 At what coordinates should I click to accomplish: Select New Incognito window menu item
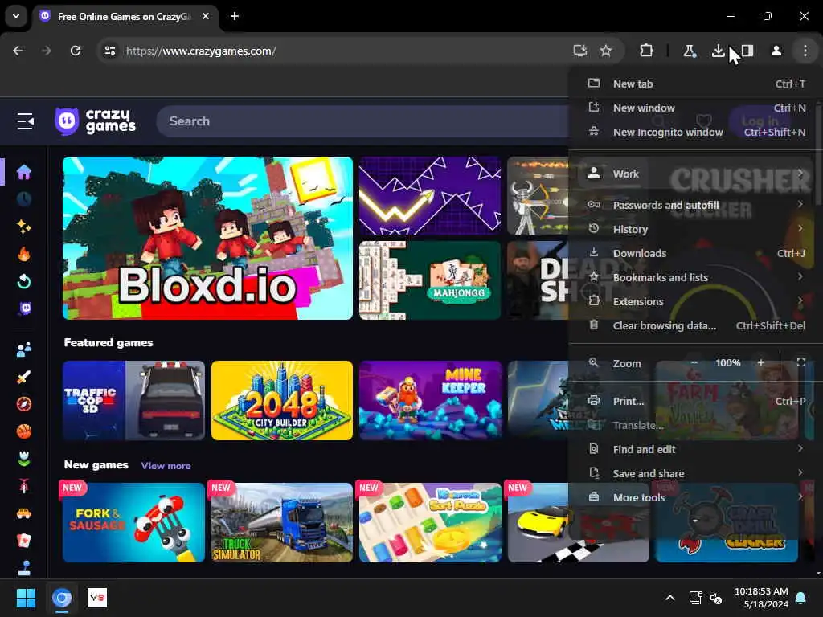[696, 133]
